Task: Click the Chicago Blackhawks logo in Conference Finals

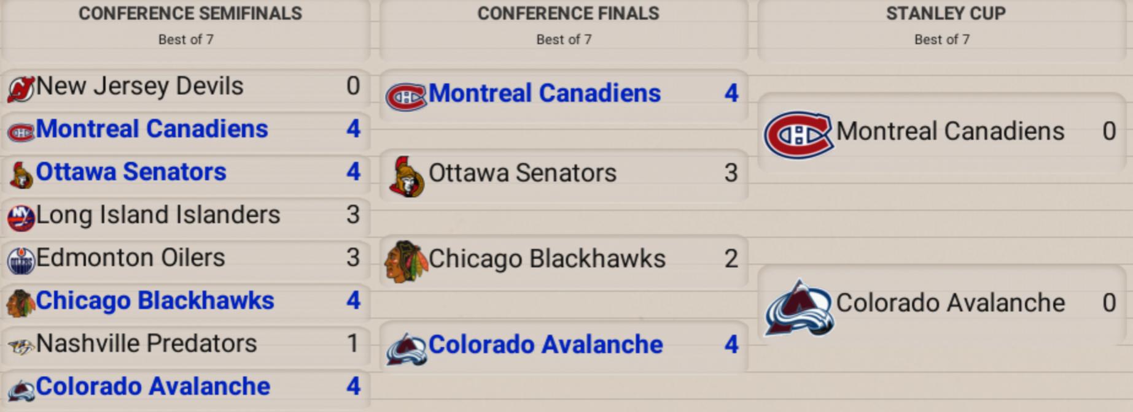Action: point(405,262)
